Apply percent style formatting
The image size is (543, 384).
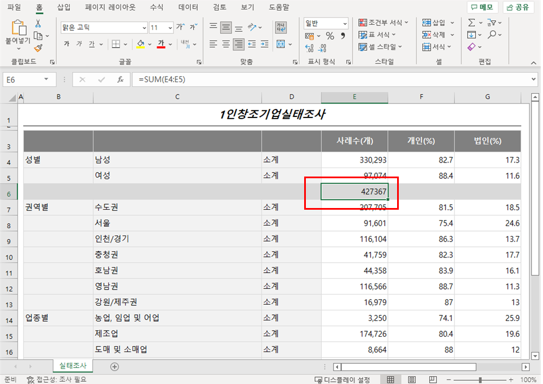pos(330,35)
